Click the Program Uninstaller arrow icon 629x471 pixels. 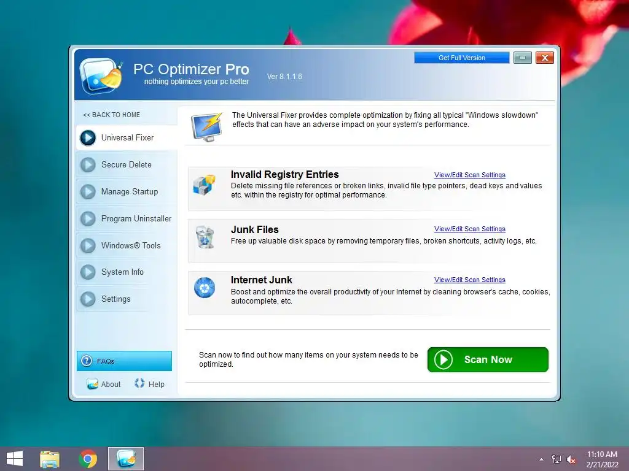88,219
